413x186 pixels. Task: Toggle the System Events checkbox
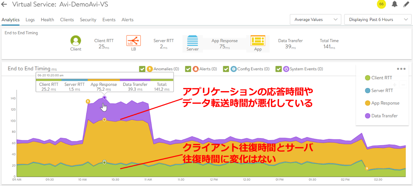pyautogui.click(x=278, y=69)
